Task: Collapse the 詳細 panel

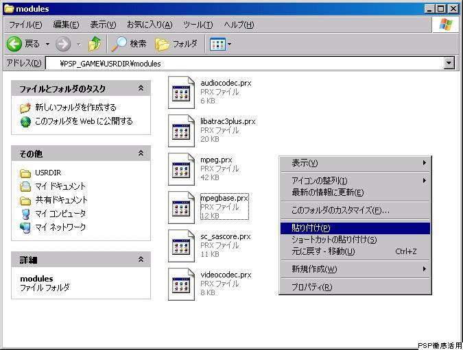Action: tap(141, 259)
